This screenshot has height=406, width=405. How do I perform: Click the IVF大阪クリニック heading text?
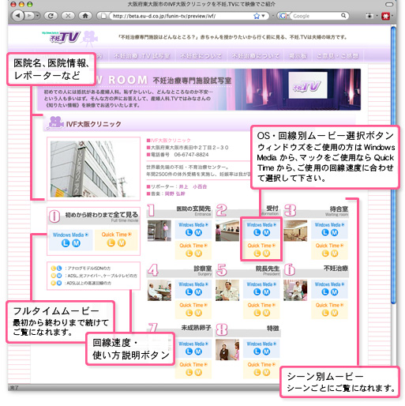[93, 124]
